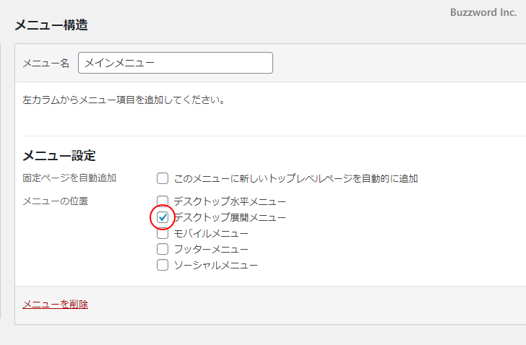Toggle the ソーシャルメニュー checkbox

[x=163, y=265]
